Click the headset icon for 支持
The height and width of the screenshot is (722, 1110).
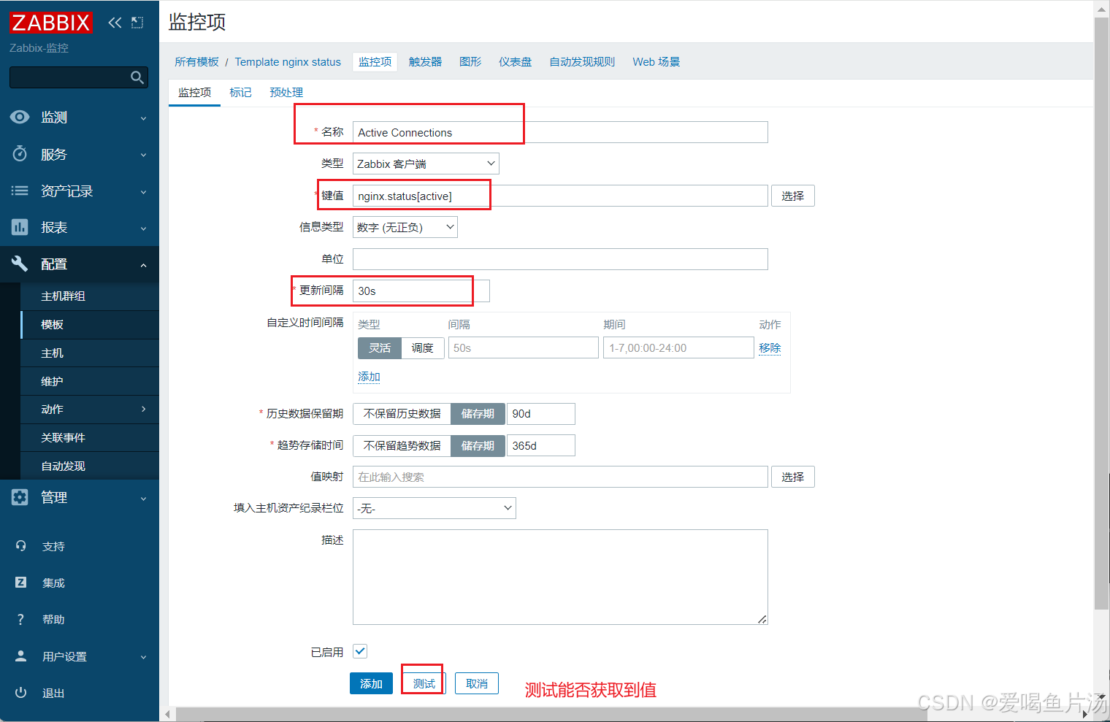tap(20, 546)
